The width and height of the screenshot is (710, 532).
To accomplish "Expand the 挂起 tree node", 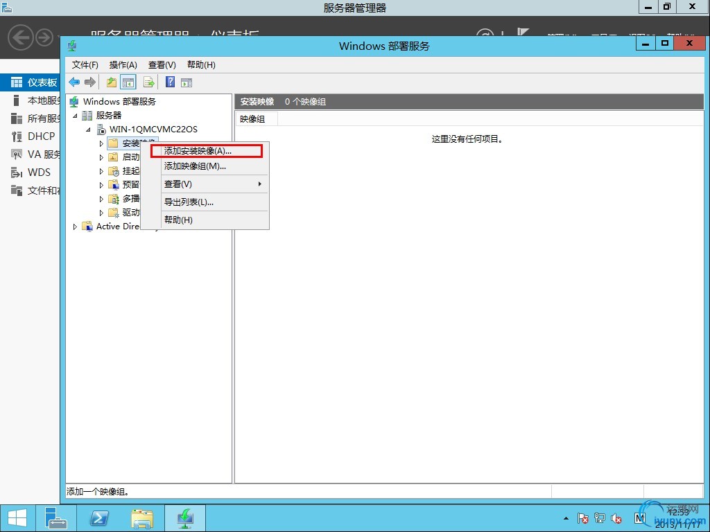I will point(101,171).
